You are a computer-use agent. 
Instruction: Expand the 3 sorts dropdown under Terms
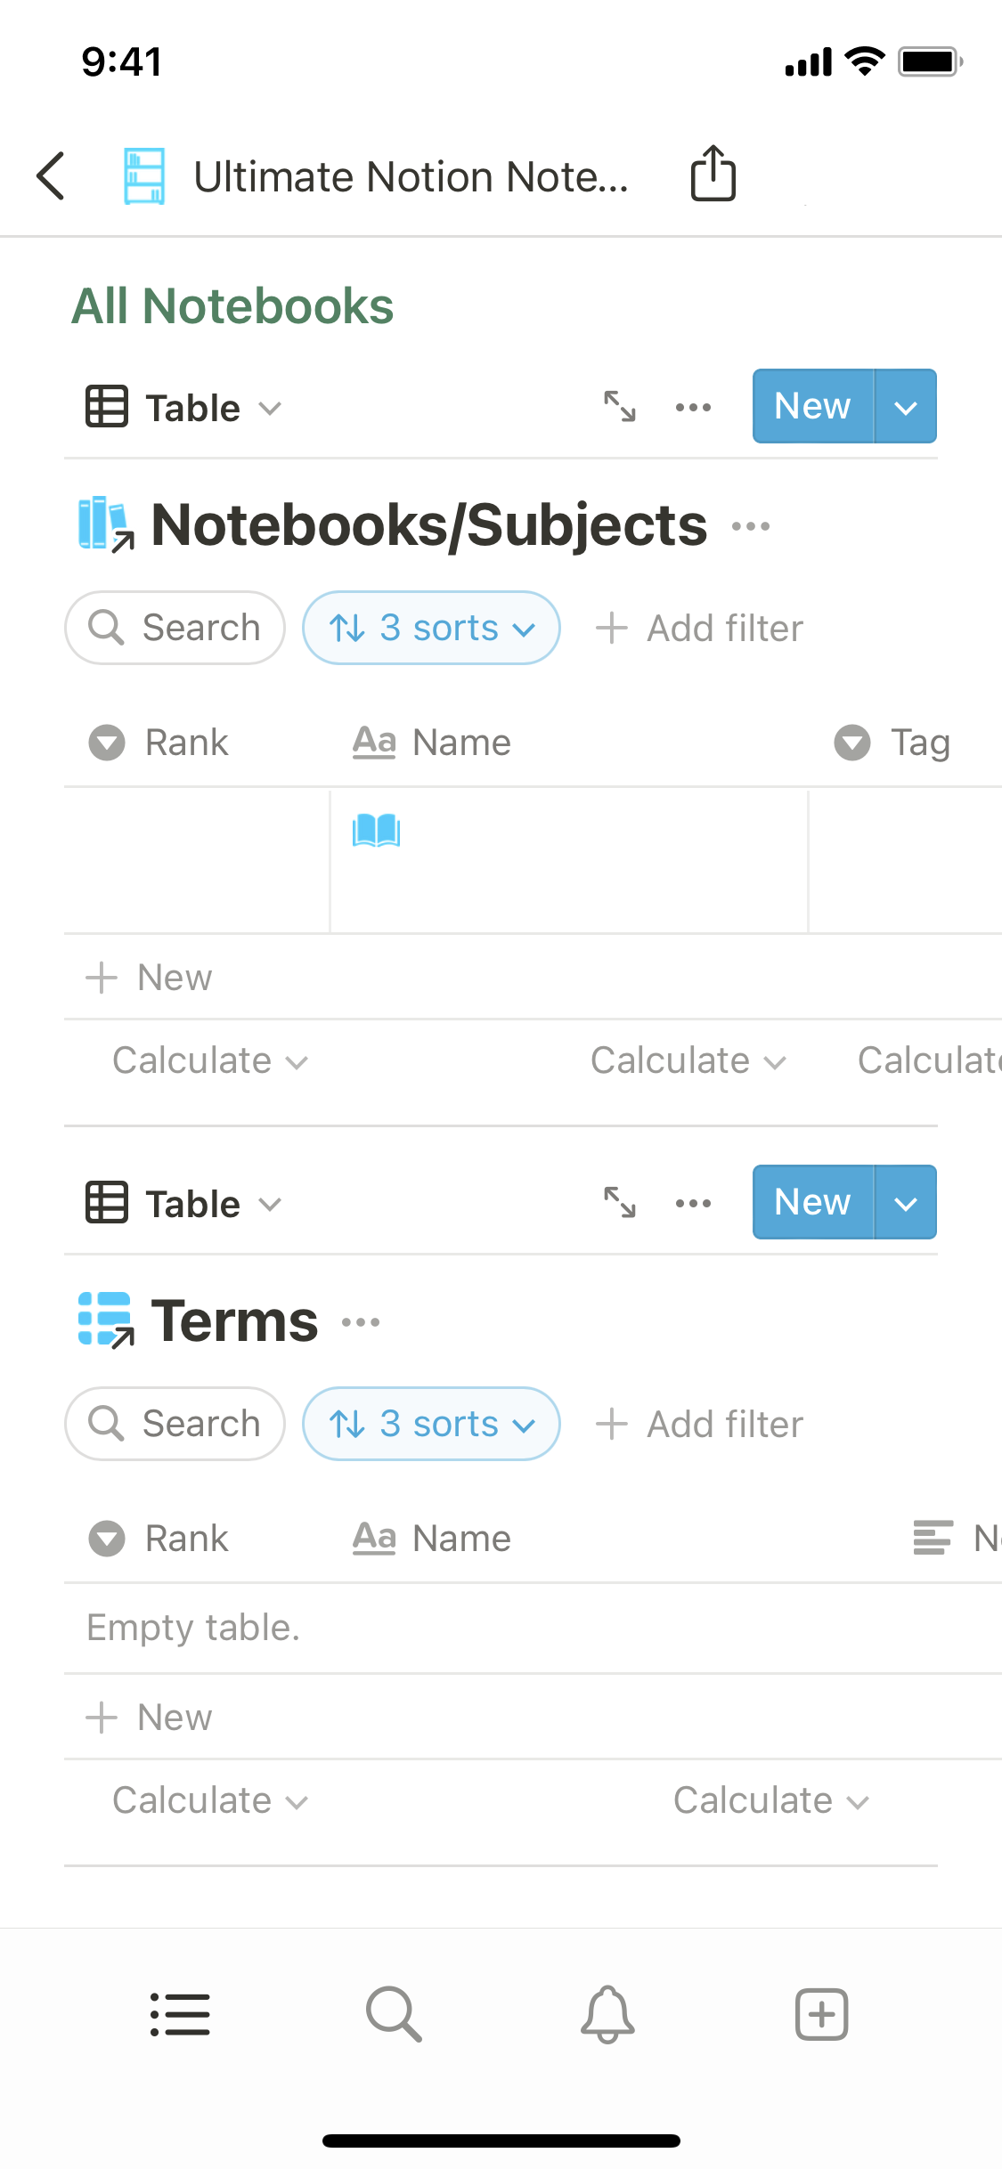coord(430,1423)
